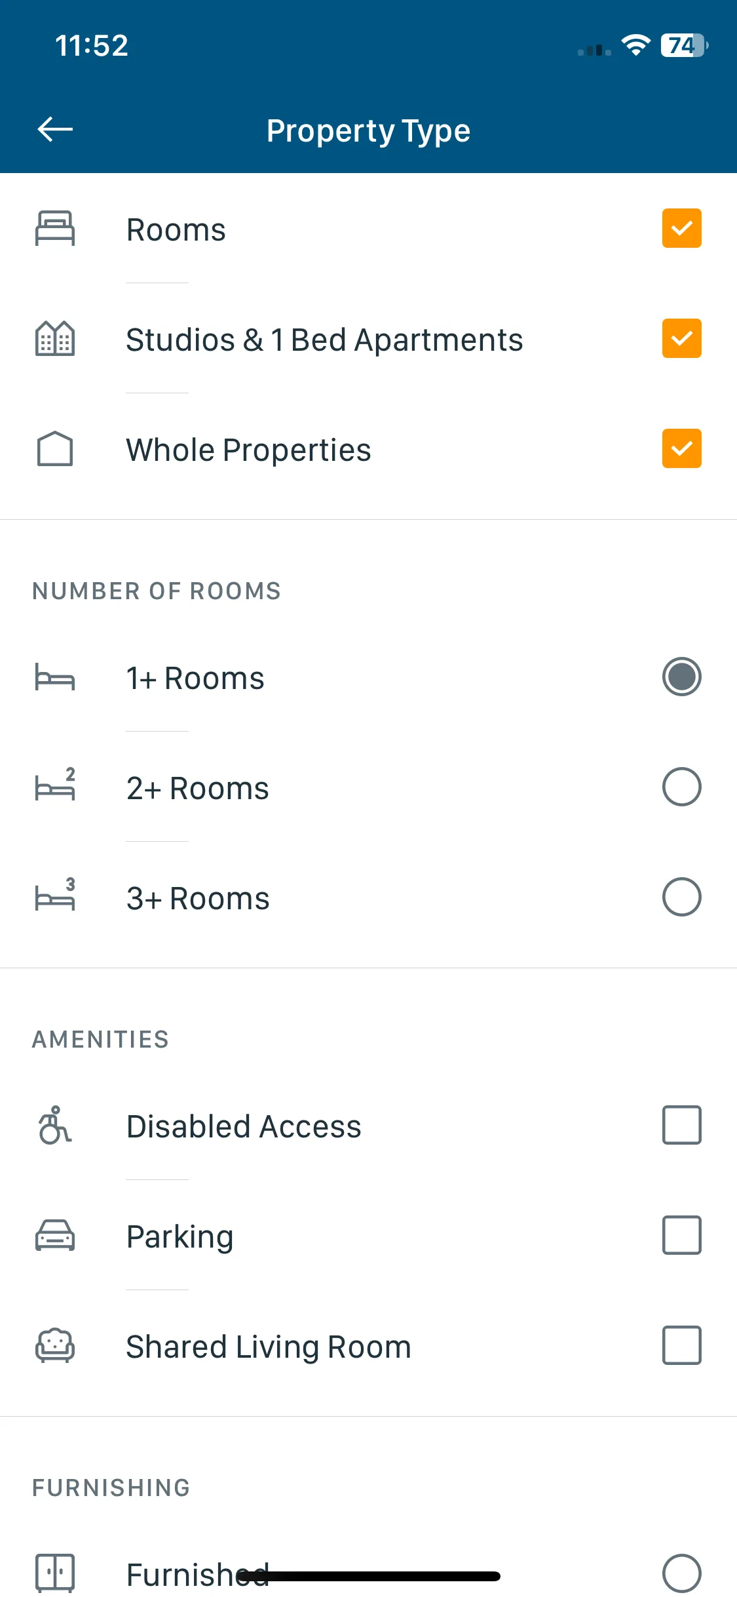Screen dimensions: 737x1597
Task: Tap the sofa Shared Living Room icon
Action: [55, 1345]
